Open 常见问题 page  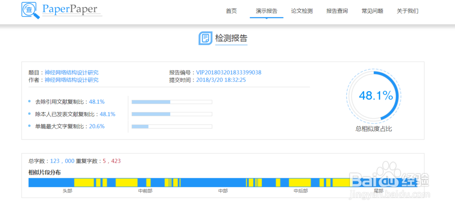coord(372,11)
